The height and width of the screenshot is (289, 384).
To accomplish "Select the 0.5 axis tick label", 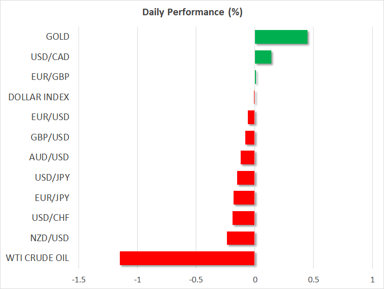I will (x=313, y=280).
